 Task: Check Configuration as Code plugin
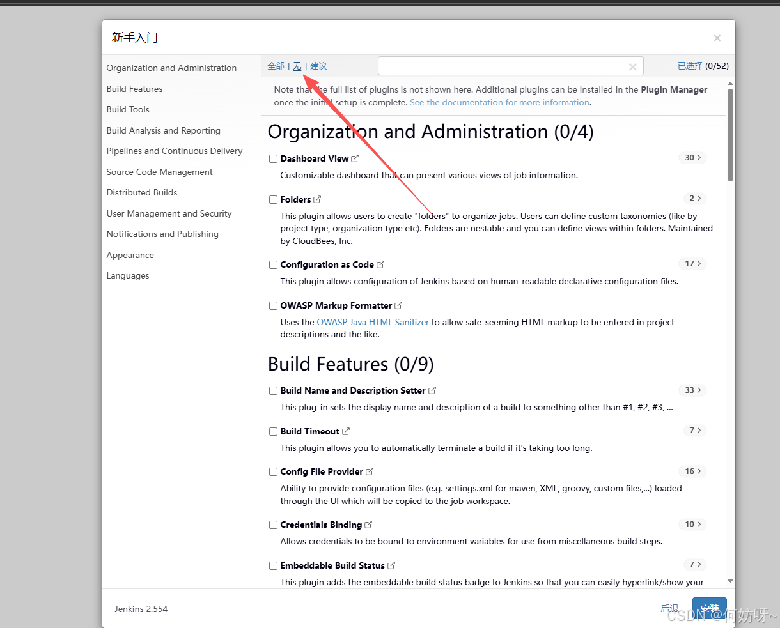click(x=273, y=264)
